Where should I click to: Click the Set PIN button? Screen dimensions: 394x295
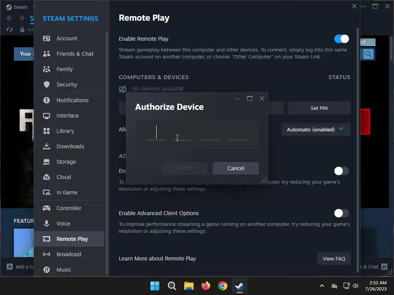[x=319, y=108]
